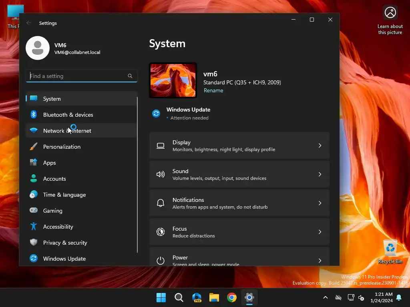Image resolution: width=410 pixels, height=307 pixels.
Task: Click the Personalization paintbrush icon
Action: [34, 146]
